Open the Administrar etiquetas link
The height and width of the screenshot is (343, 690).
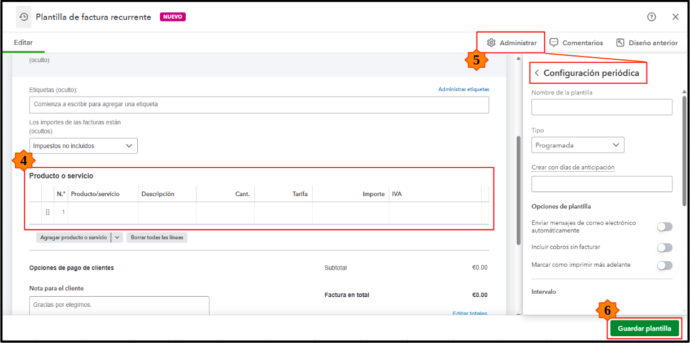click(464, 89)
